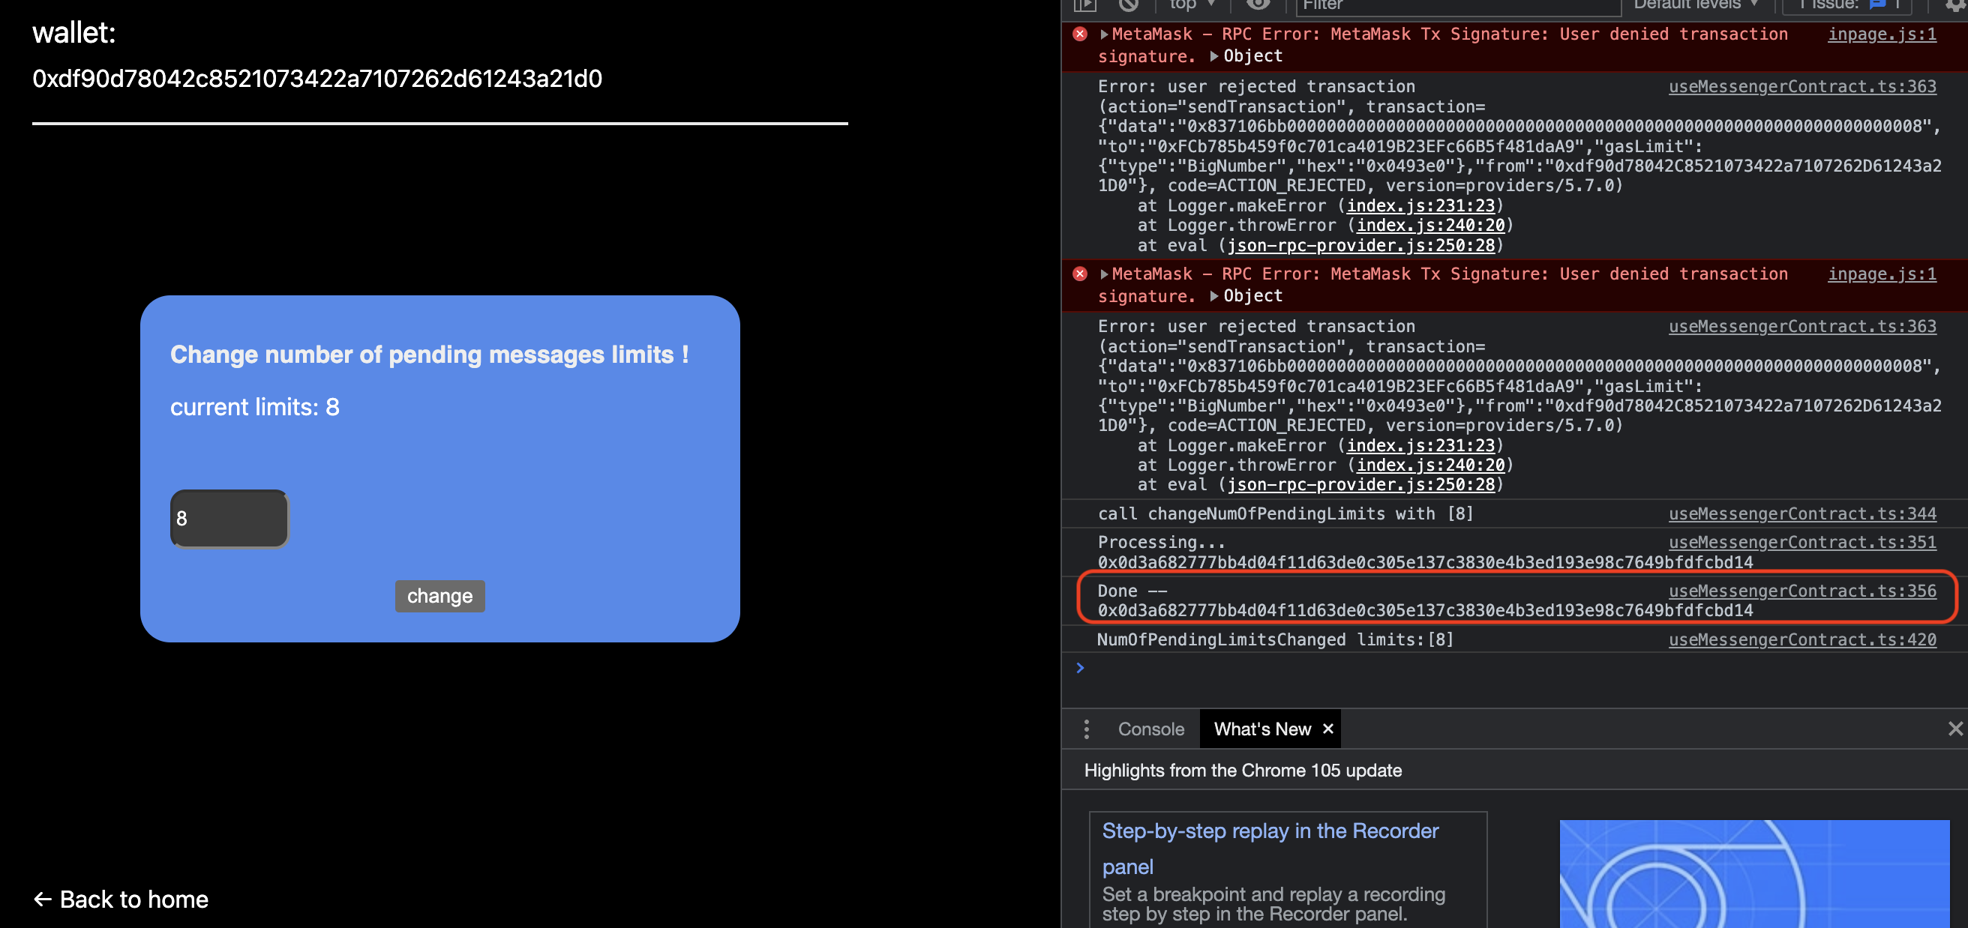The width and height of the screenshot is (1968, 928).
Task: Open the console settings gear
Action: click(x=1957, y=4)
